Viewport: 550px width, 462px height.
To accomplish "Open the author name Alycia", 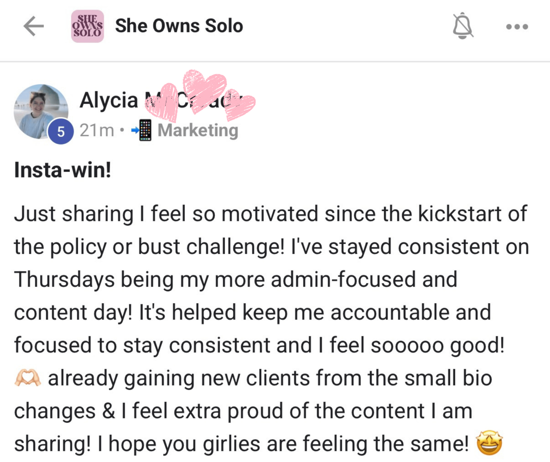I will pyautogui.click(x=108, y=100).
